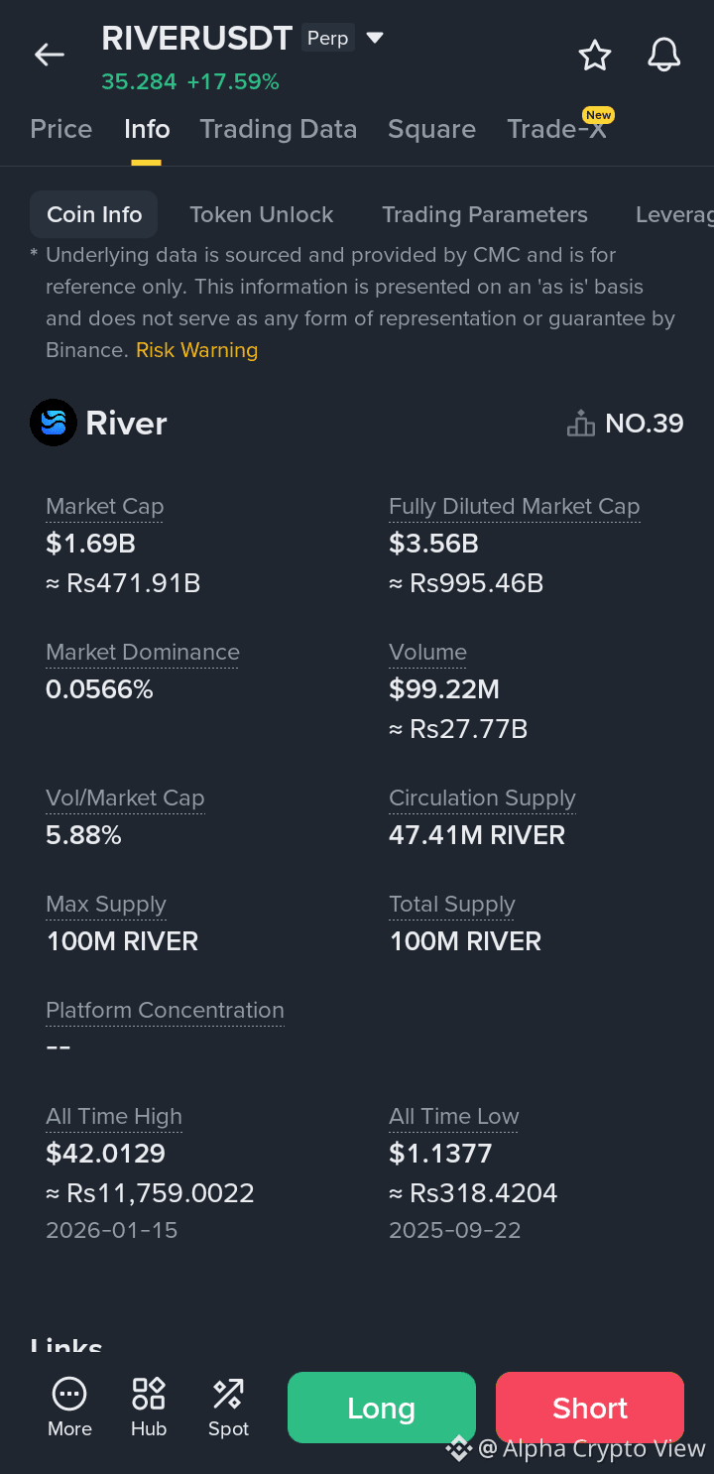
Task: Tap the River coin logo
Action: coord(54,424)
